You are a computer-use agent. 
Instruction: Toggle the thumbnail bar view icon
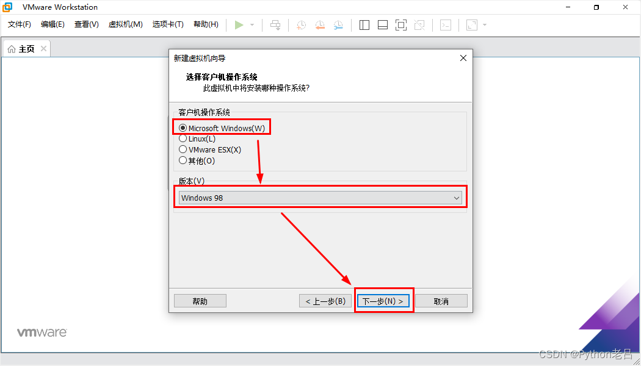(x=383, y=25)
